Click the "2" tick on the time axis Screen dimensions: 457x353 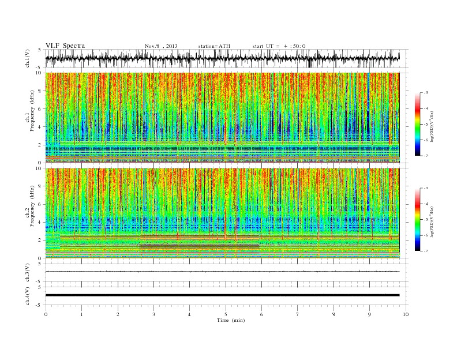tap(118, 314)
